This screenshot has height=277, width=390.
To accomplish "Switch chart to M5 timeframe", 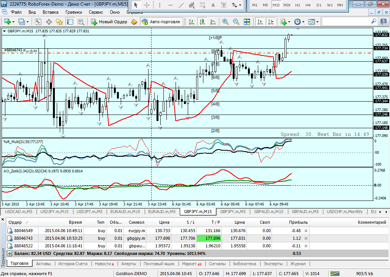I will pyautogui.click(x=265, y=5).
